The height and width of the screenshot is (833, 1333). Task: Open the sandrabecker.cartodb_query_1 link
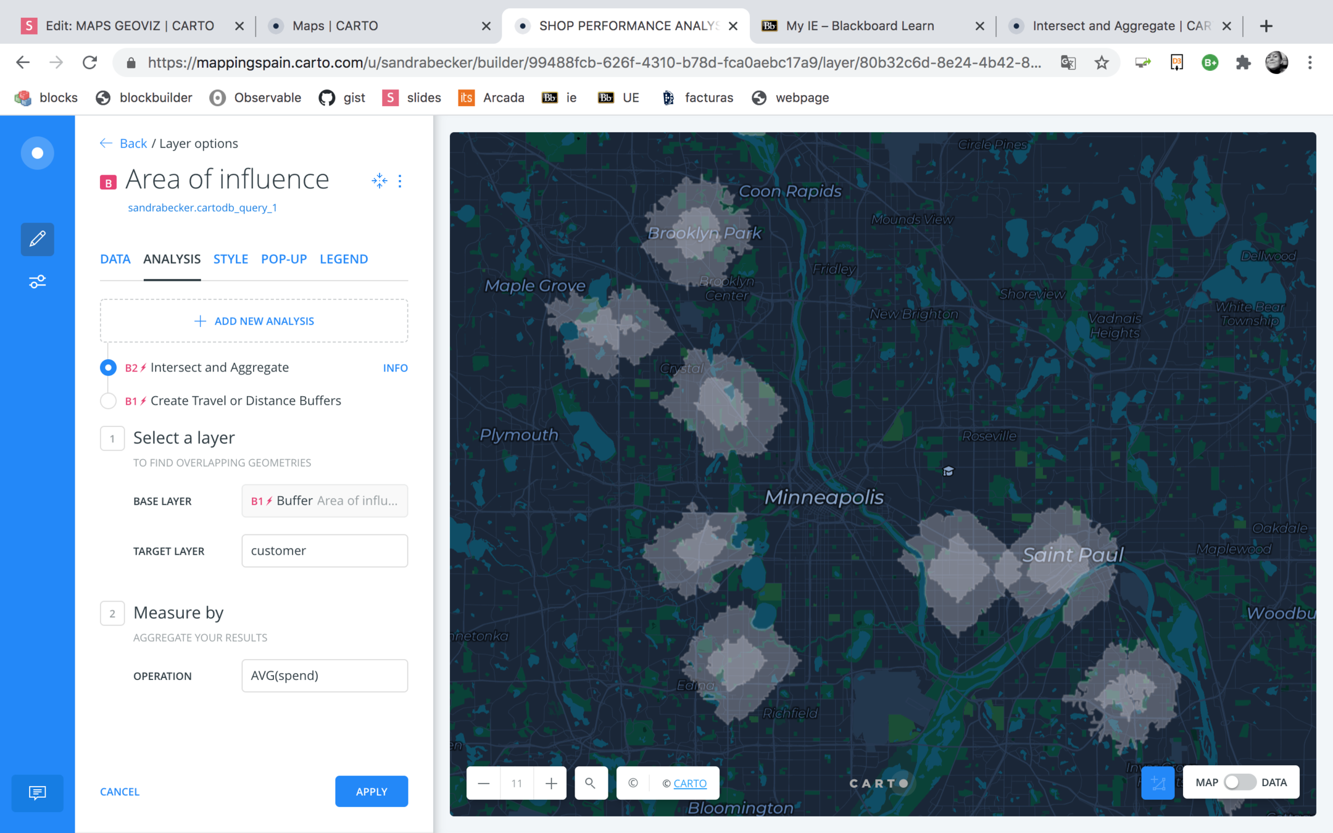pos(202,208)
